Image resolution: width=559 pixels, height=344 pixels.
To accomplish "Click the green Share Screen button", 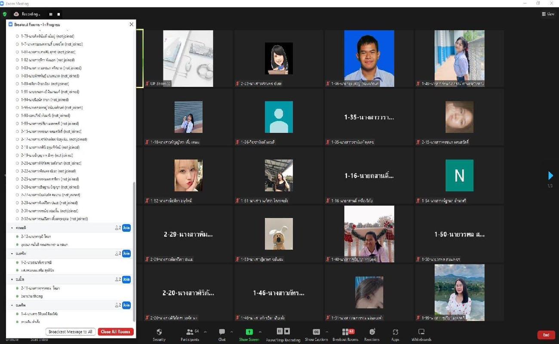I will point(249,335).
